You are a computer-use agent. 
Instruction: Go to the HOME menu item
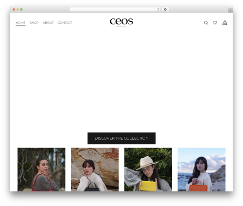click(x=20, y=23)
